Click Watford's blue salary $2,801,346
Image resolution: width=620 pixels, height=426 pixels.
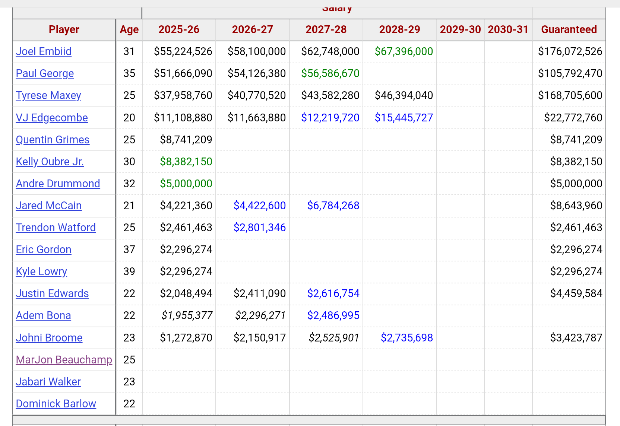point(260,228)
